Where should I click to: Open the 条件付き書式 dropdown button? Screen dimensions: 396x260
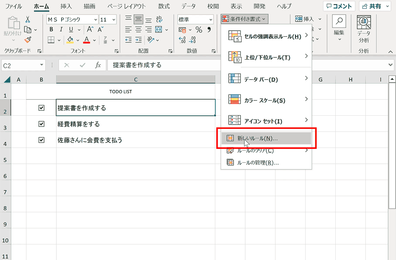245,19
